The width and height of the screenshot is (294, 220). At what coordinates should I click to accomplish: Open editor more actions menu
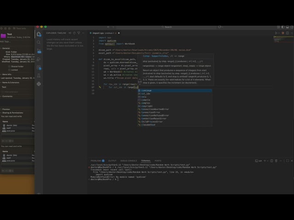[292, 33]
